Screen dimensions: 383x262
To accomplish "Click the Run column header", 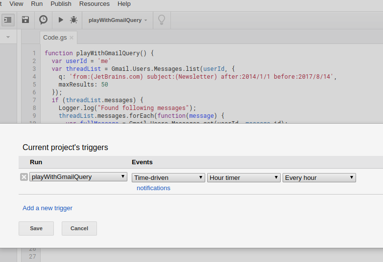I will coord(36,162).
